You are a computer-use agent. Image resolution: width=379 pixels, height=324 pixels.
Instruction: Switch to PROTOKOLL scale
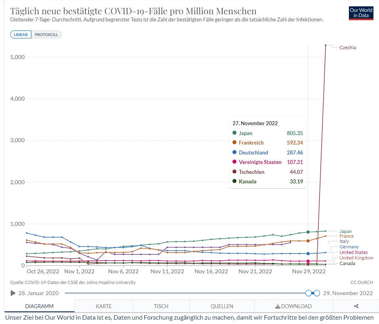point(46,34)
